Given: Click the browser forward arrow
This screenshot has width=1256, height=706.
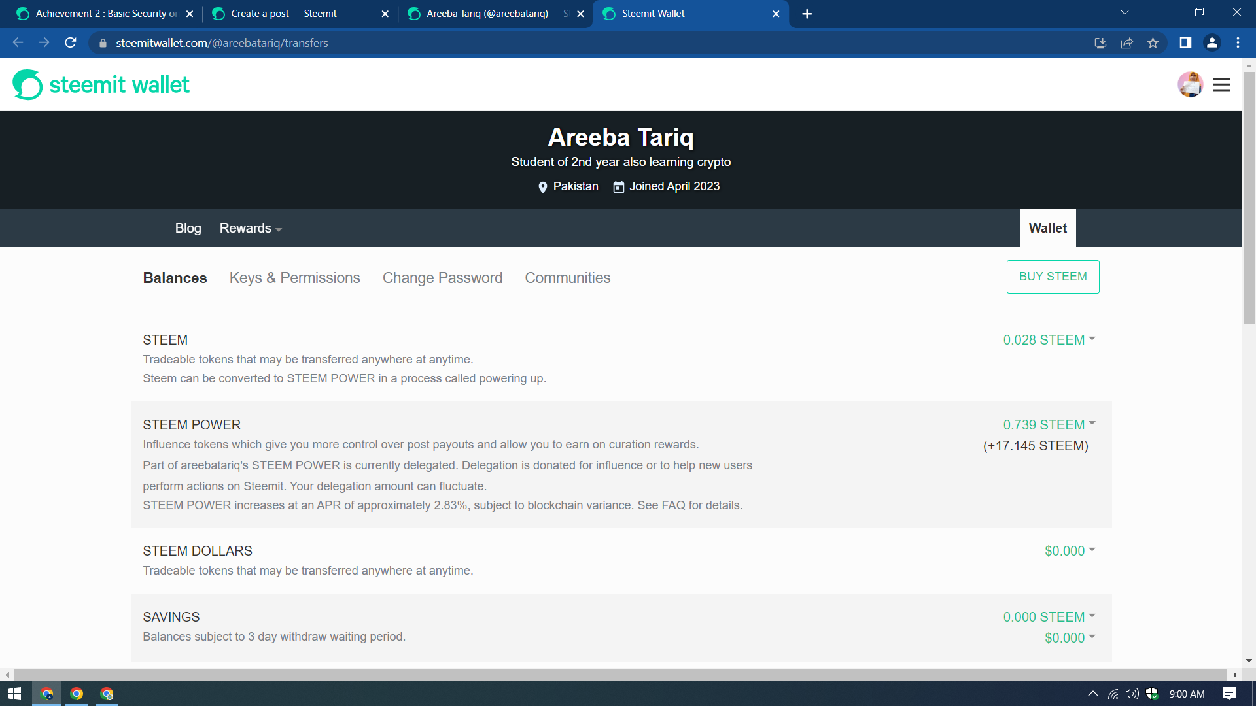Looking at the screenshot, I should pyautogui.click(x=44, y=42).
